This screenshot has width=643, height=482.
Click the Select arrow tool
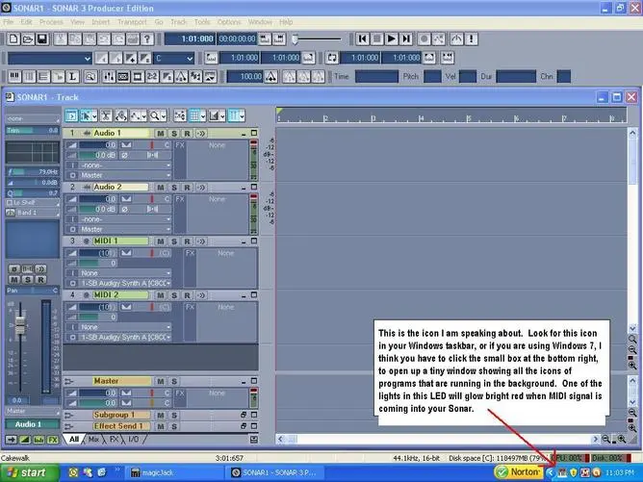pyautogui.click(x=85, y=116)
